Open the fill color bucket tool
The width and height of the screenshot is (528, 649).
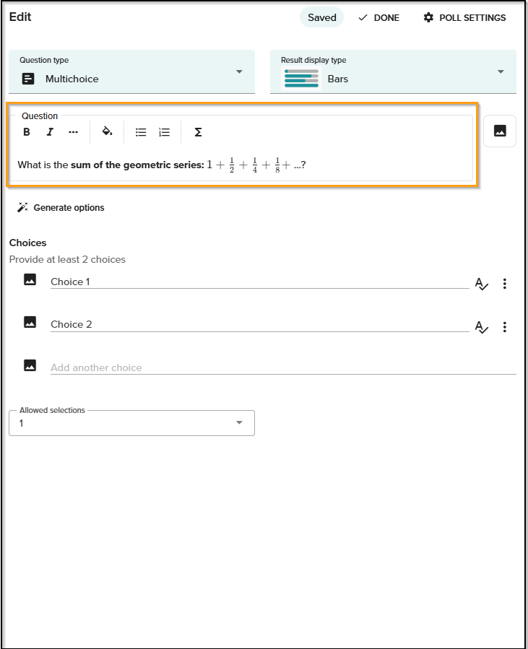107,131
